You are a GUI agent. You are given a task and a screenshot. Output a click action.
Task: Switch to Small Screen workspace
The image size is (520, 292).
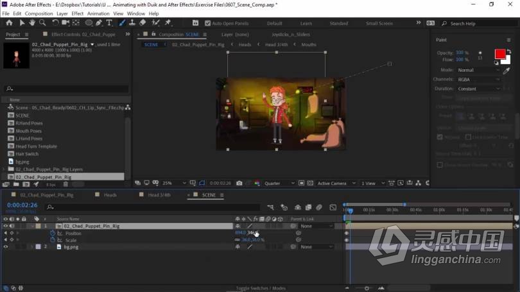(x=379, y=23)
